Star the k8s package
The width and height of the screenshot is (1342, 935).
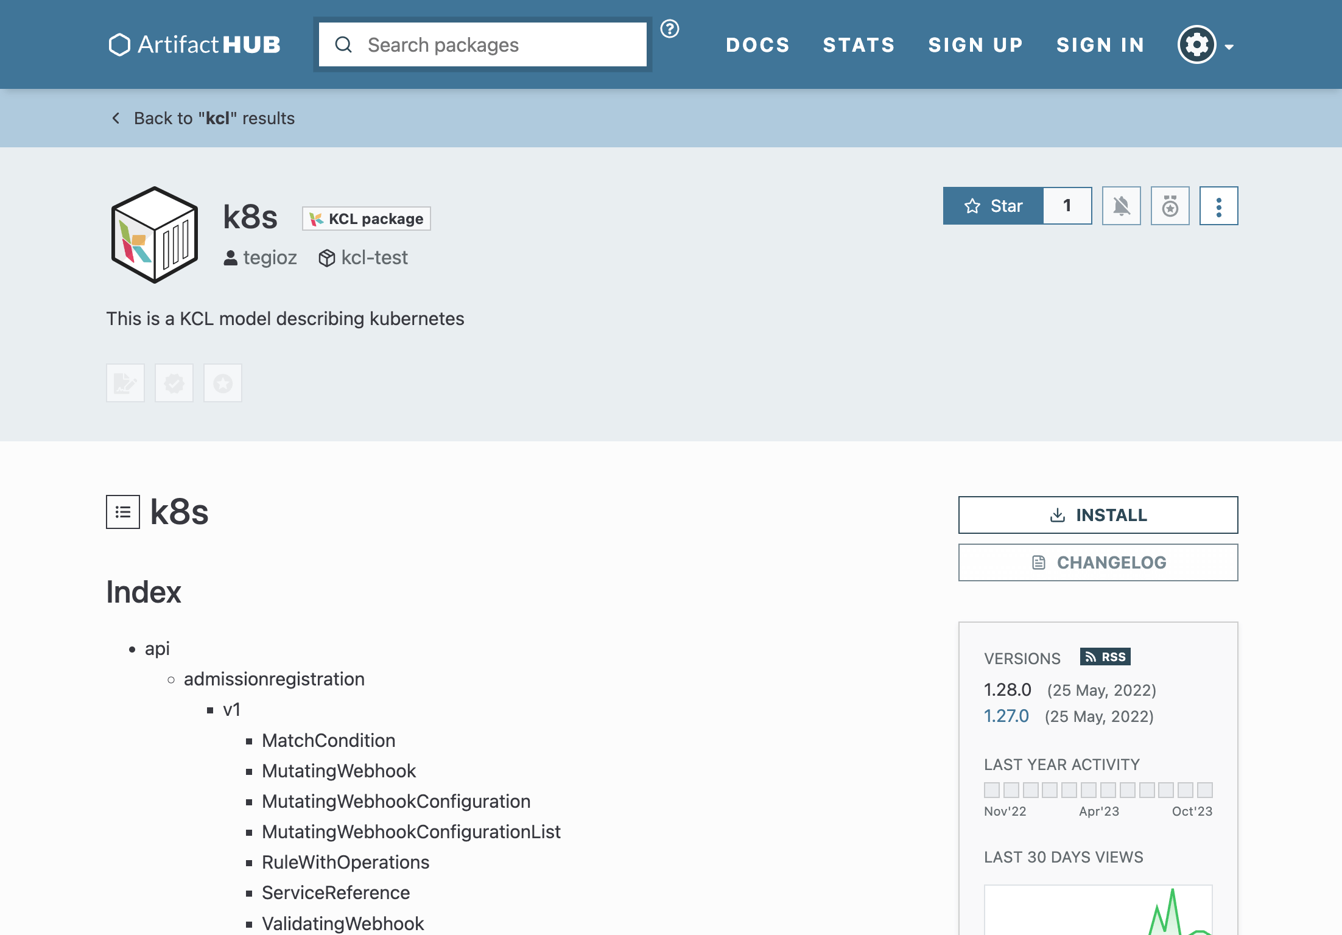coord(993,206)
